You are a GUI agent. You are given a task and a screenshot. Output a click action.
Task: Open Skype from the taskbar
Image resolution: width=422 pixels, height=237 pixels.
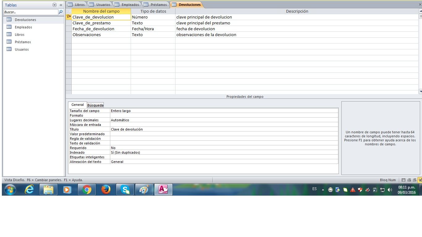[x=125, y=190]
